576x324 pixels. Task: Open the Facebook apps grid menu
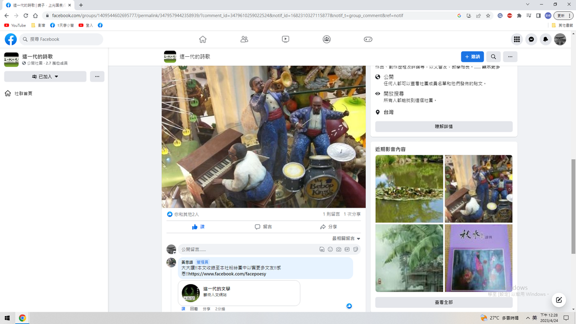[516, 39]
